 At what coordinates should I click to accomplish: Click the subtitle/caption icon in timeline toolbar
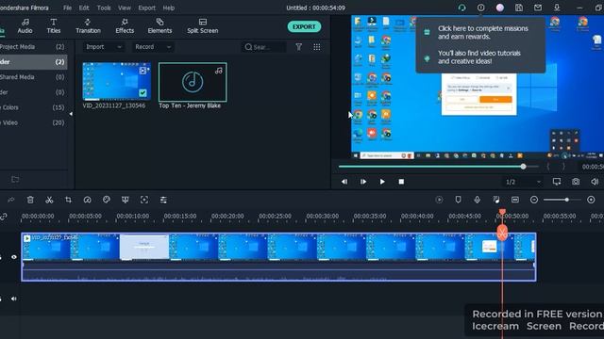click(515, 200)
